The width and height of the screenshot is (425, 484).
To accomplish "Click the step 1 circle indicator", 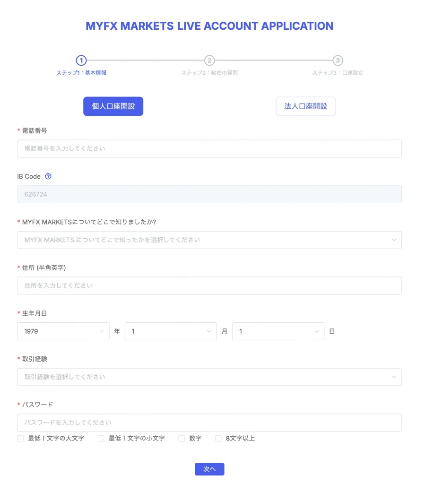I will click(81, 60).
